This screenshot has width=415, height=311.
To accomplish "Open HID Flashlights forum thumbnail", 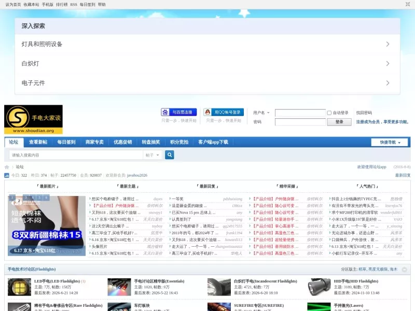I will 319,287.
